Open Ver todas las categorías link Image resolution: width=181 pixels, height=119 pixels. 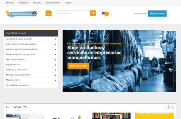pos(18,85)
